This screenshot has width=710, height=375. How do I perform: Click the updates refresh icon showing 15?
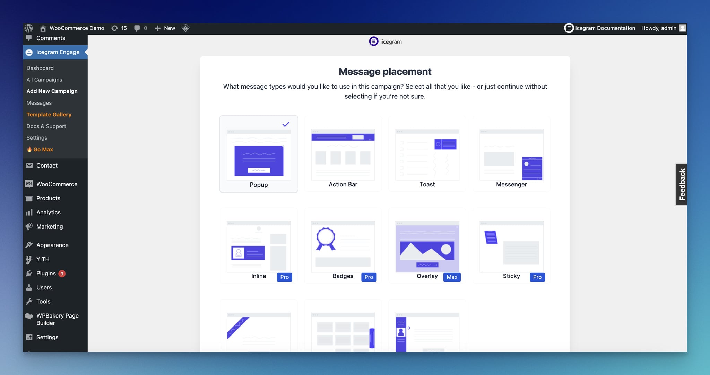point(114,28)
